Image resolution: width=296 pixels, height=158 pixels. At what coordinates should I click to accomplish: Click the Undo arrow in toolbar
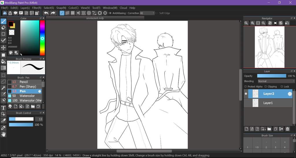click(46, 13)
